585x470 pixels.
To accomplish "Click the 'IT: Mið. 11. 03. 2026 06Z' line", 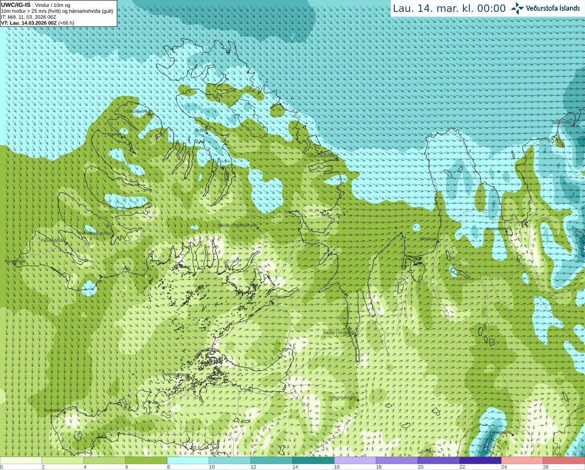I will [29, 17].
